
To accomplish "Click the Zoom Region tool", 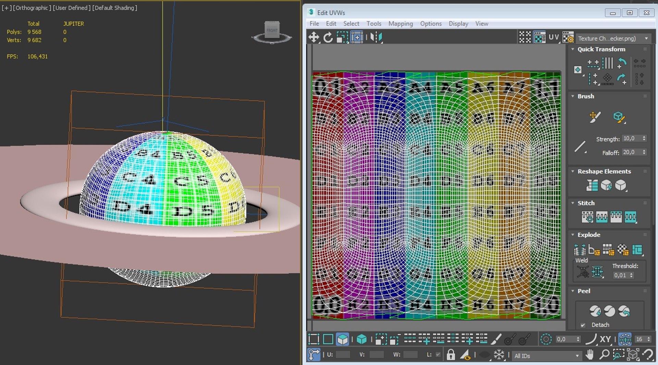I will (x=618, y=355).
